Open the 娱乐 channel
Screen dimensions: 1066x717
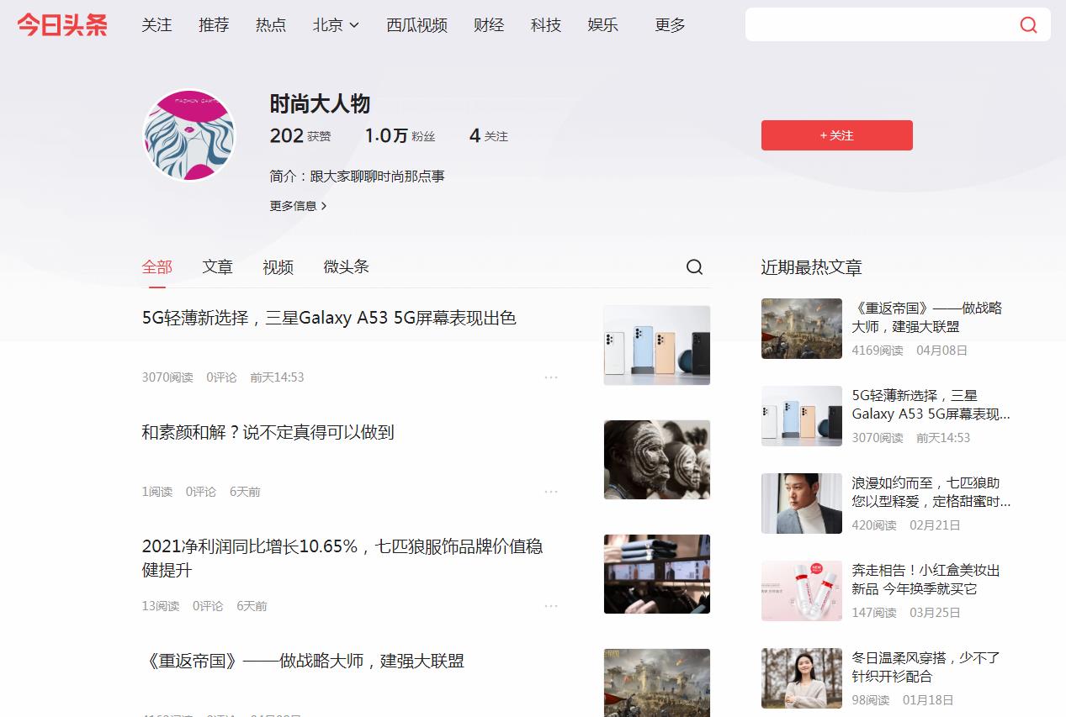click(x=603, y=25)
